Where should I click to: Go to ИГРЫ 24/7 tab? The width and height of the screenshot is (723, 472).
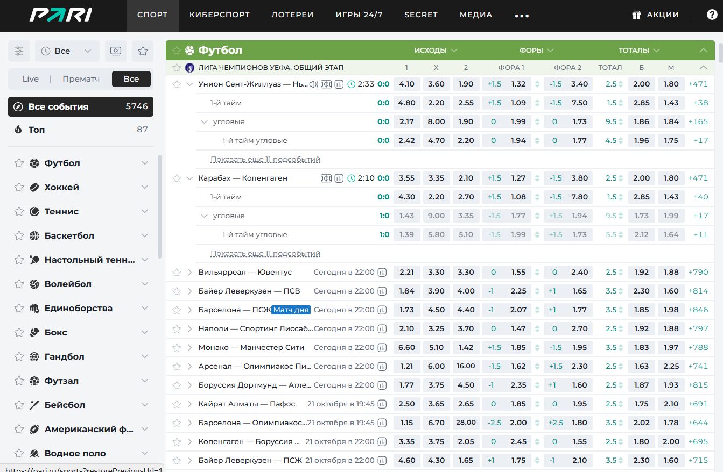coord(359,15)
